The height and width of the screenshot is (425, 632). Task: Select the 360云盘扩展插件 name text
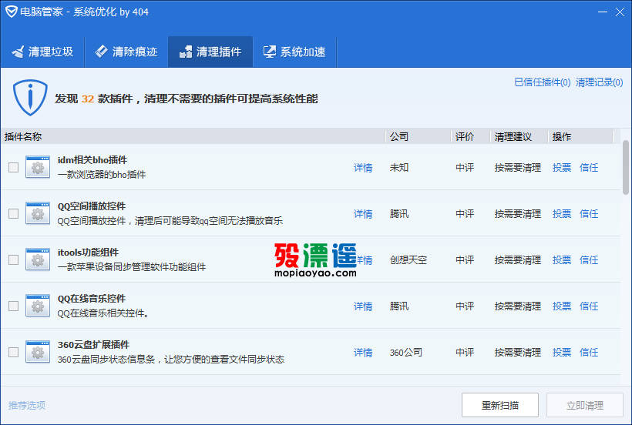[93, 345]
